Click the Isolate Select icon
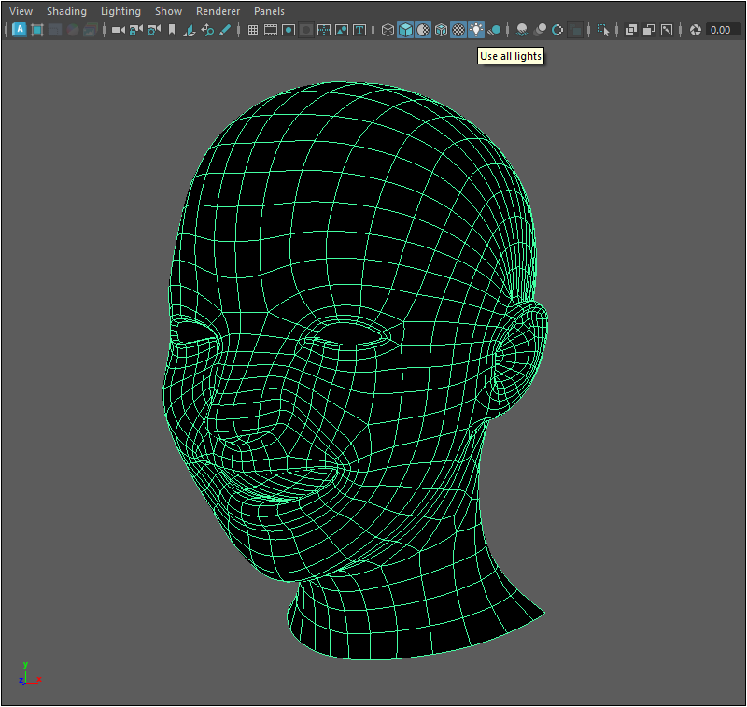The image size is (747, 707). click(x=603, y=30)
